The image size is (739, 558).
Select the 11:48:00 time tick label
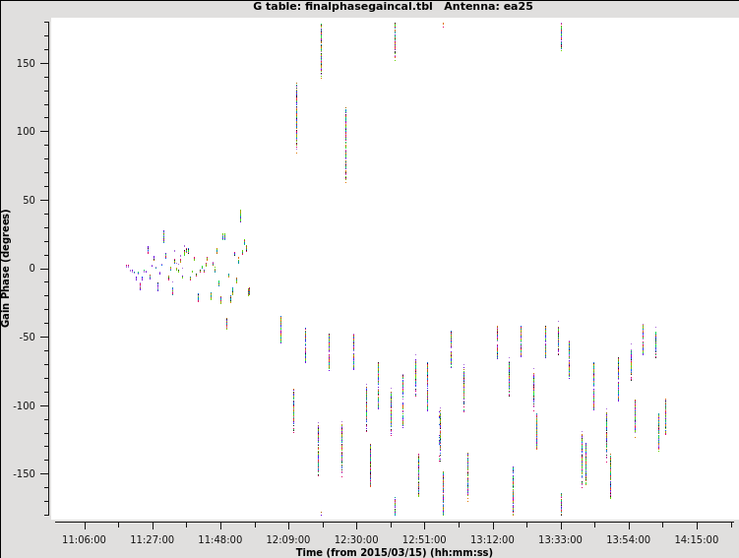[x=219, y=539]
